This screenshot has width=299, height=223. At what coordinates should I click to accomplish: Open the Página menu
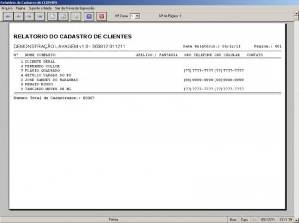[20, 8]
